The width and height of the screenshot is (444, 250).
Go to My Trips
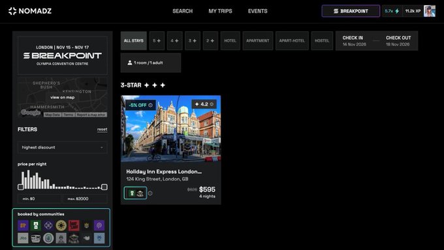tap(220, 11)
